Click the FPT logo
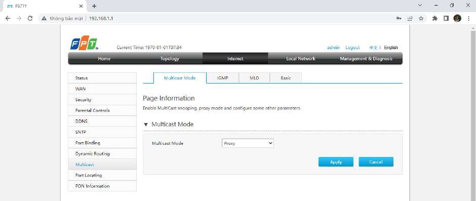Image resolution: width=476 pixels, height=201 pixels. (x=84, y=44)
